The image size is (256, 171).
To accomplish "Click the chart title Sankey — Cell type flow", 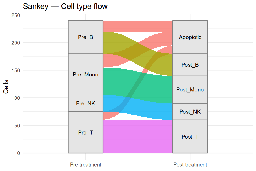I will tap(65, 7).
